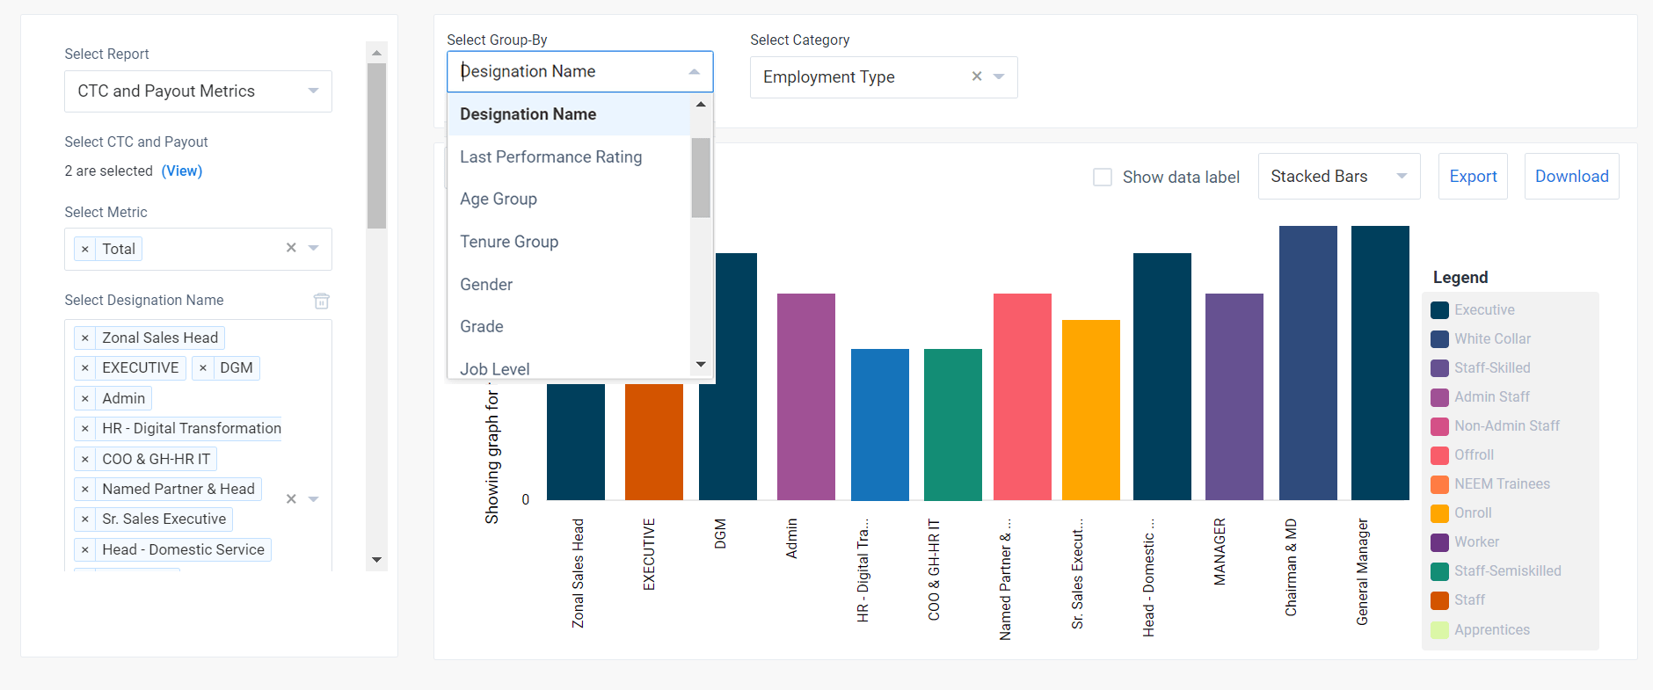The width and height of the screenshot is (1653, 690).
Task: Clear all selected metrics with X
Action: 291,249
